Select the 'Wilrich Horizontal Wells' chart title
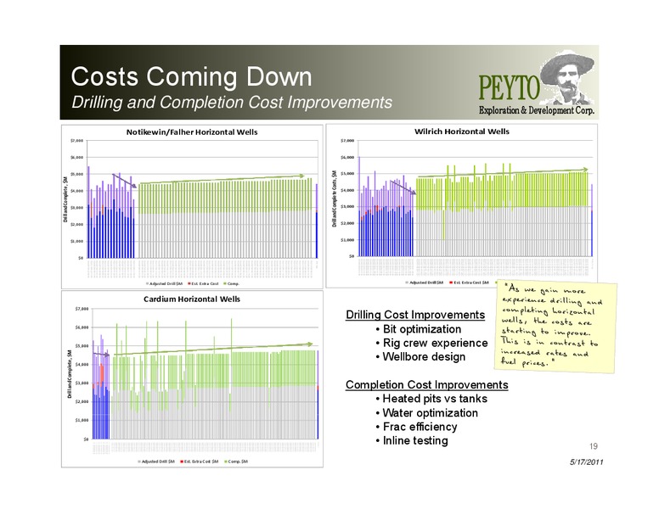Screen dimensions: 659x509 [462, 131]
